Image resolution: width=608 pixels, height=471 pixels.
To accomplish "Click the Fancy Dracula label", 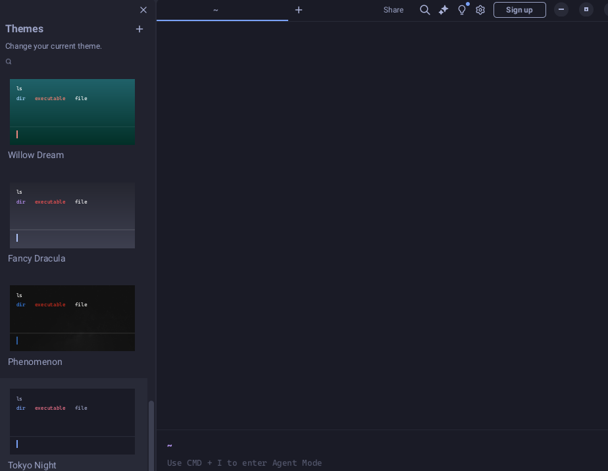I will (36, 259).
